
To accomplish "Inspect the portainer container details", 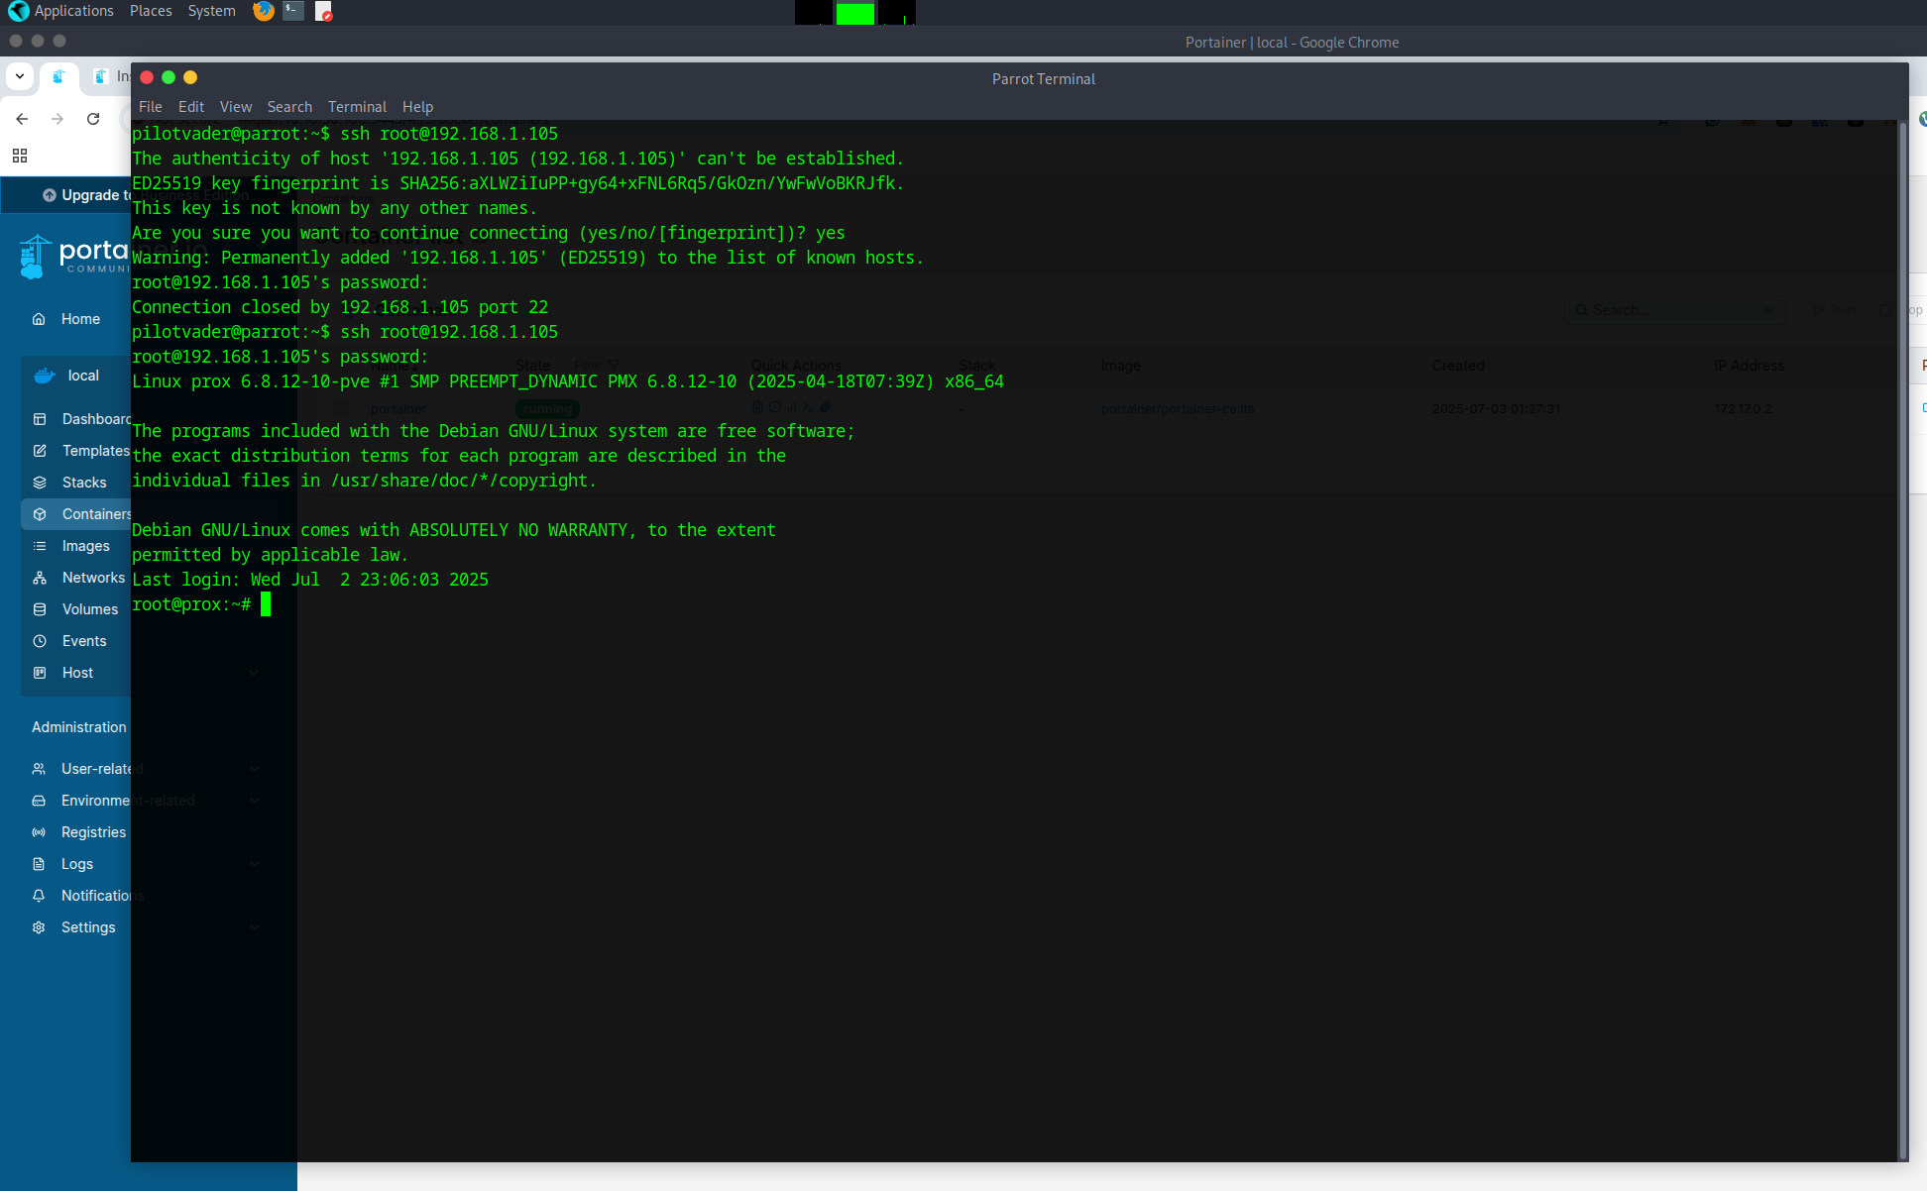I will coord(774,406).
